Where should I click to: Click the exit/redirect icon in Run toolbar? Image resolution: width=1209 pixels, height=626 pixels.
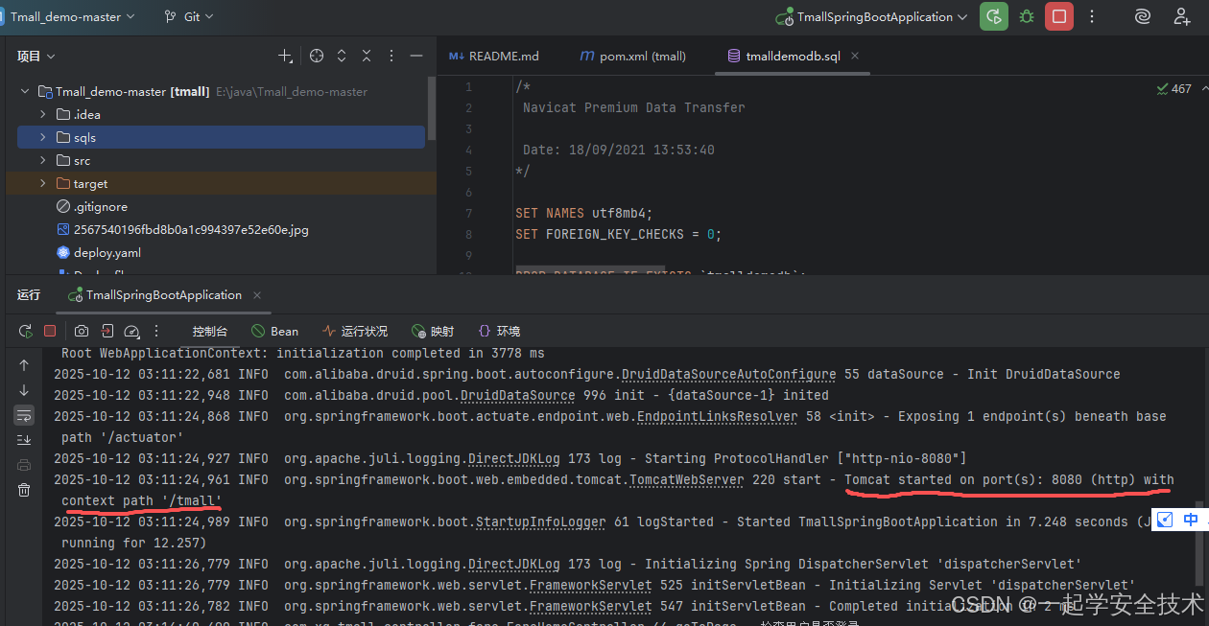[107, 332]
